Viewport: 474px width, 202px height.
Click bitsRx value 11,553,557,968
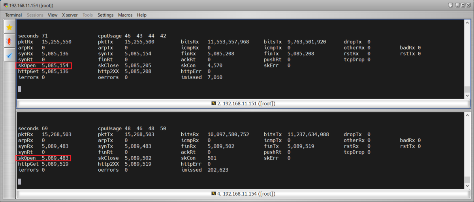tap(228, 42)
